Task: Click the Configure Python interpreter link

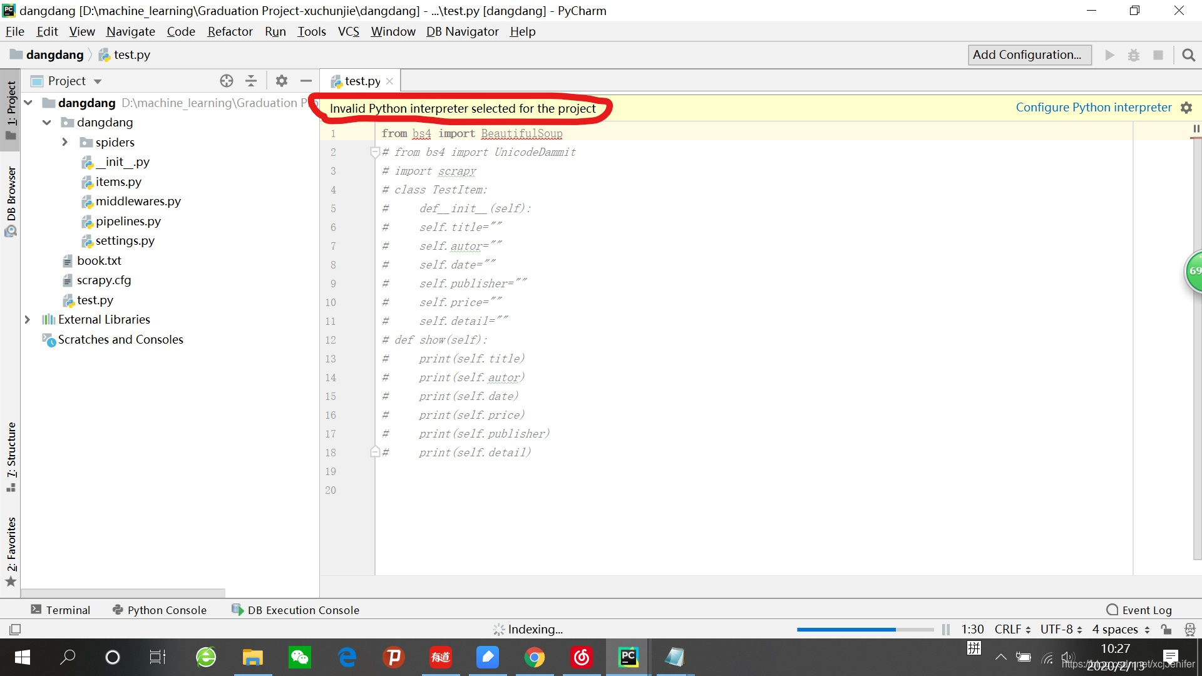Action: [1093, 108]
